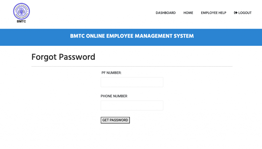The height and width of the screenshot is (149, 262).
Task: Click the BMTC text below the logo
Action: 21,21
